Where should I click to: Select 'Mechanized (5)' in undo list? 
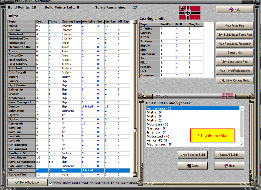pos(193,144)
